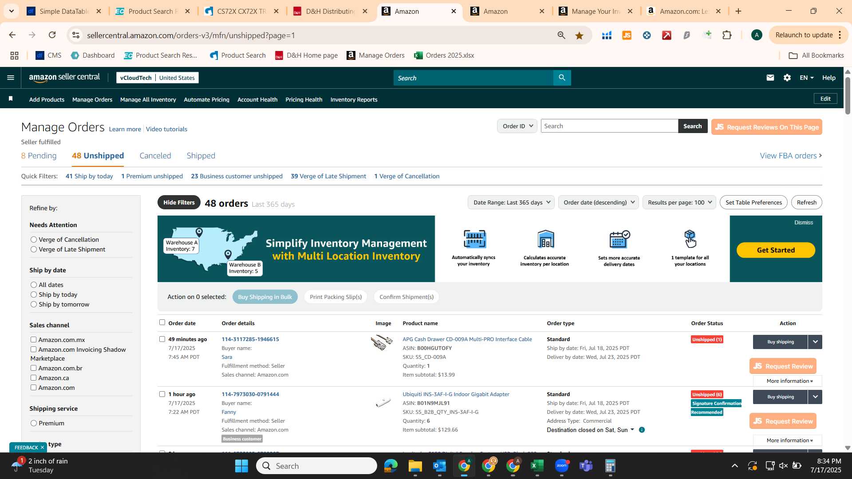
Task: Select Ship by today radio option
Action: (34, 294)
